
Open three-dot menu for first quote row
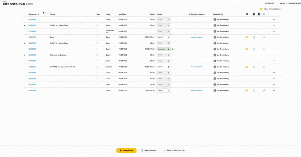coord(274,20)
